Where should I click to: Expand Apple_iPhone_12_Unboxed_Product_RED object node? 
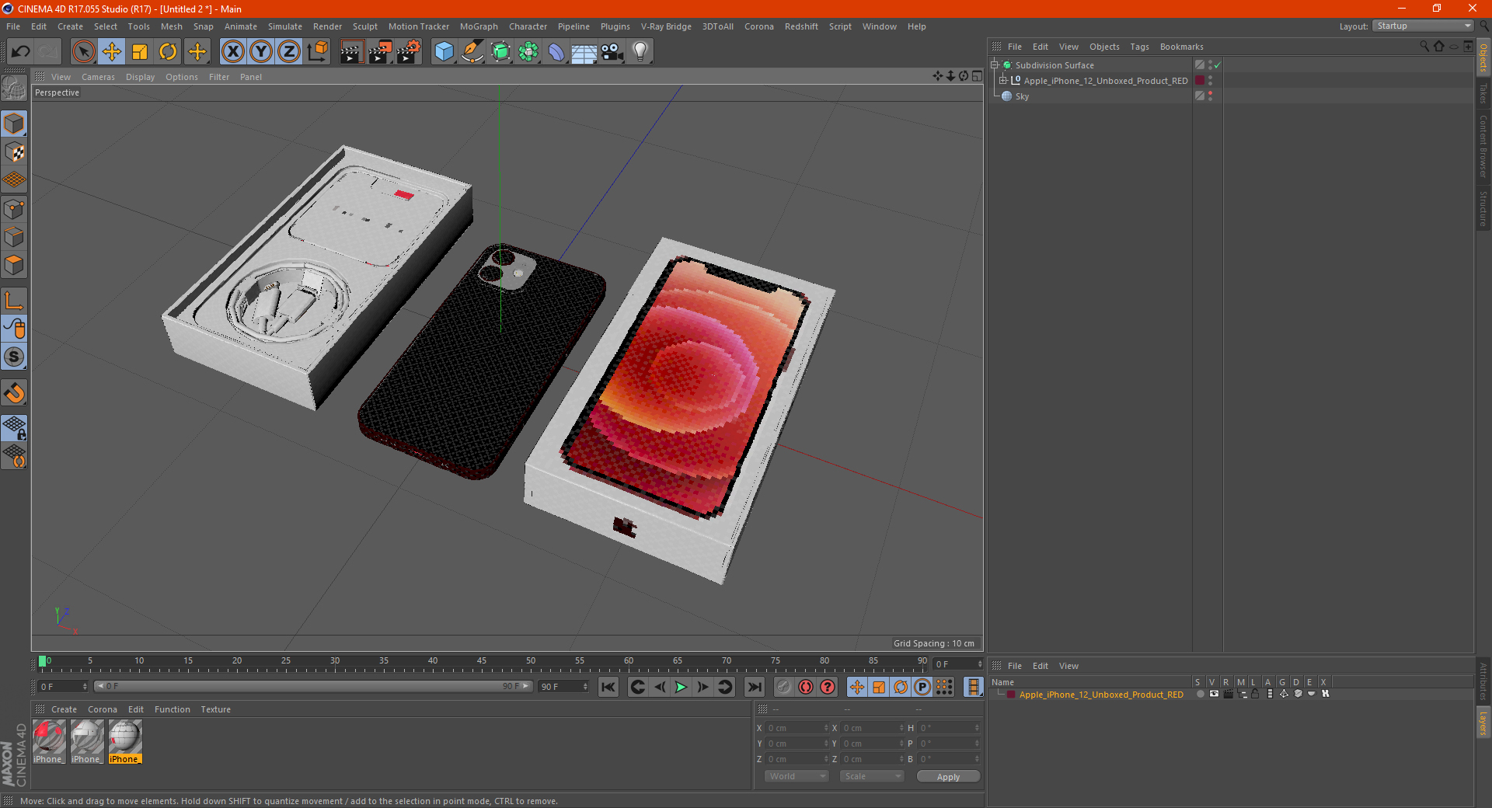(1003, 81)
